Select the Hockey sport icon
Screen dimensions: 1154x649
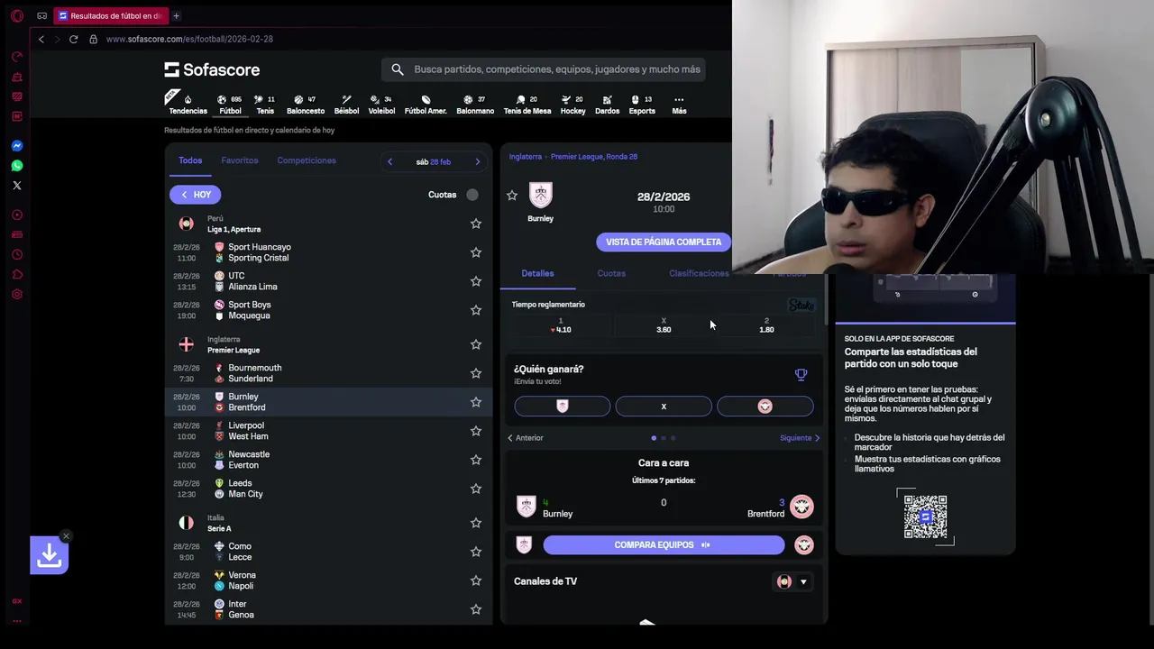point(572,105)
